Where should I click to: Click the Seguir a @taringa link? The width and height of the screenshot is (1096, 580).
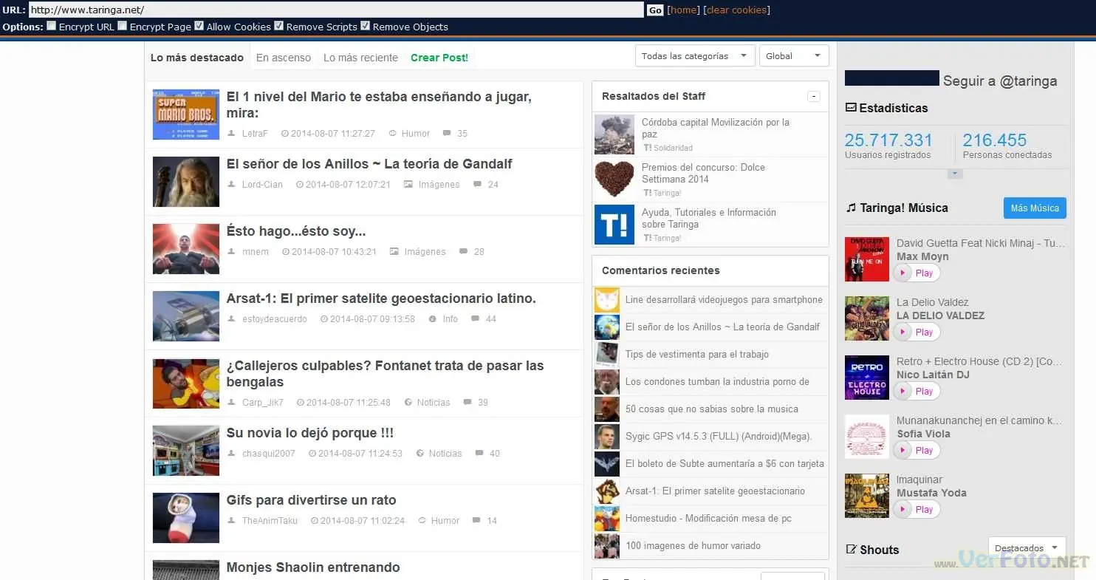coord(1000,81)
